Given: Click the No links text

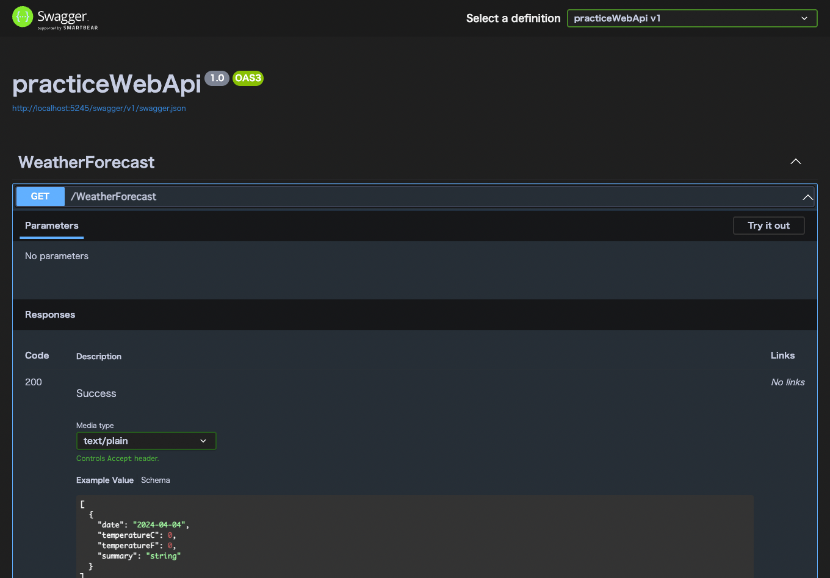Looking at the screenshot, I should (788, 382).
